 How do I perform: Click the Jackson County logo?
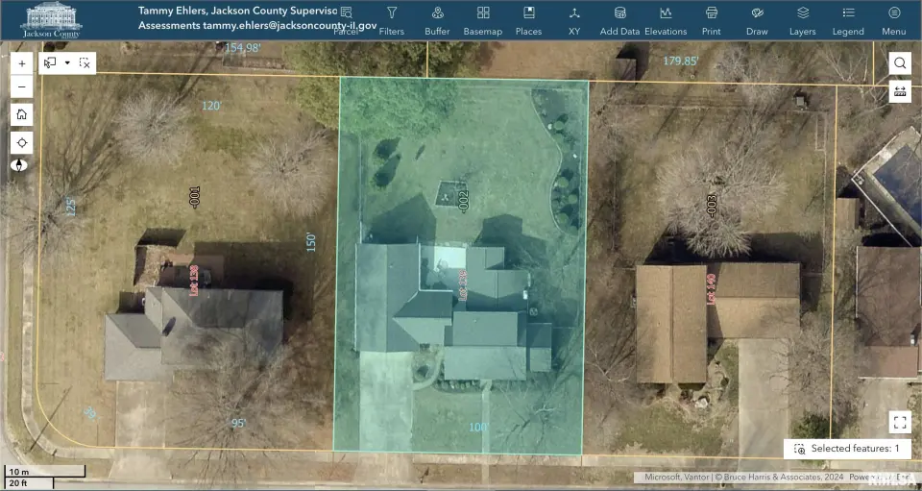pyautogui.click(x=52, y=20)
